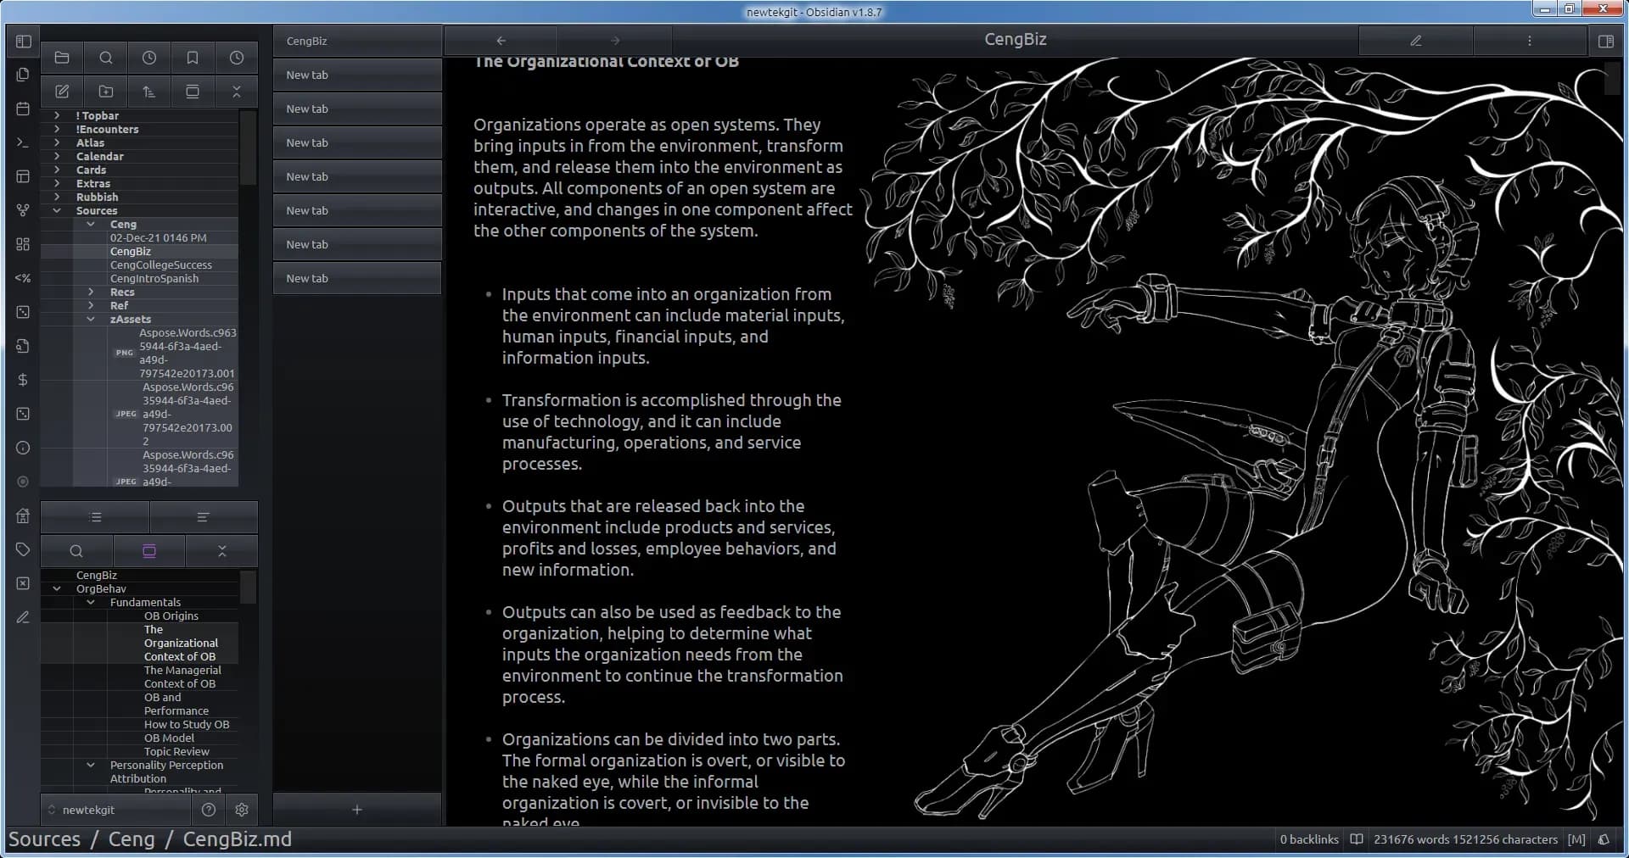Select the last New tab entry
The height and width of the screenshot is (858, 1629).
[x=357, y=278]
